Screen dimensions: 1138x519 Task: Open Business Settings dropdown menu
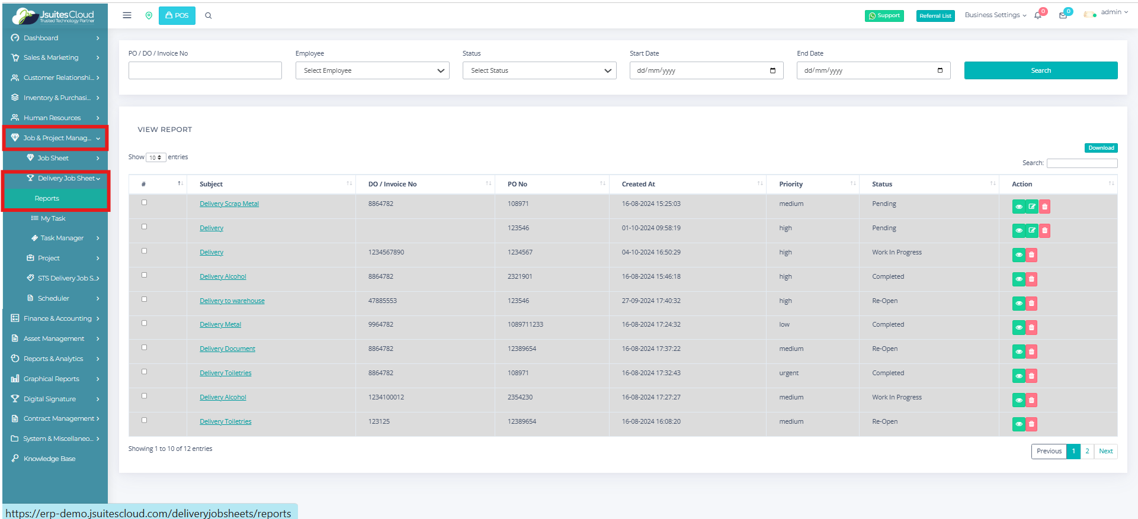[995, 15]
